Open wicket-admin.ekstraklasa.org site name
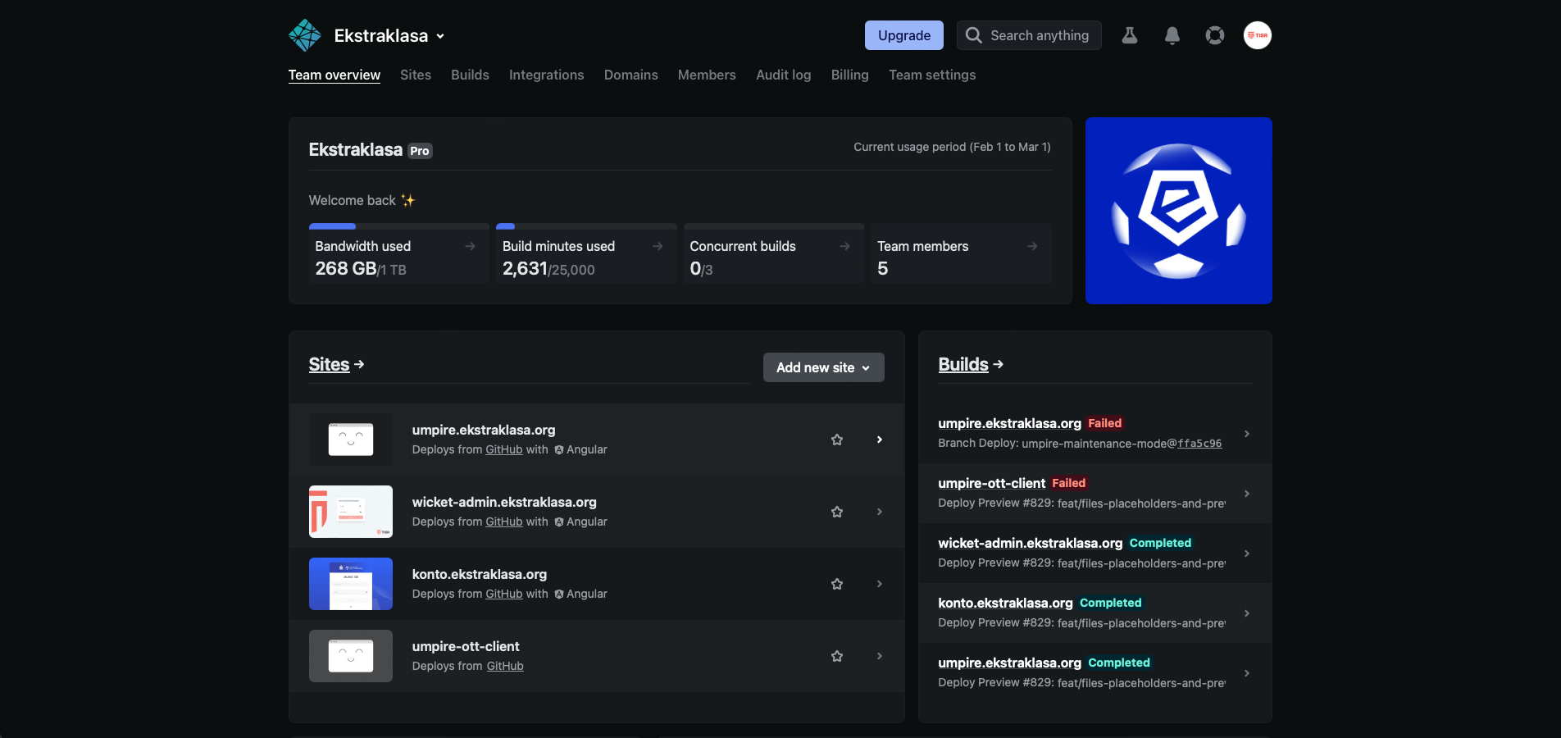This screenshot has height=738, width=1561. 504,502
